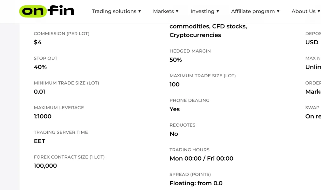Open the Markets menu
Screen dimensions: 321x190
(x=163, y=11)
